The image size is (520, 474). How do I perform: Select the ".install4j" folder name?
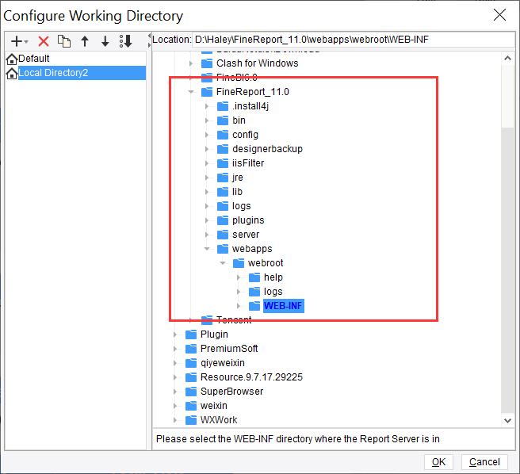pos(250,106)
